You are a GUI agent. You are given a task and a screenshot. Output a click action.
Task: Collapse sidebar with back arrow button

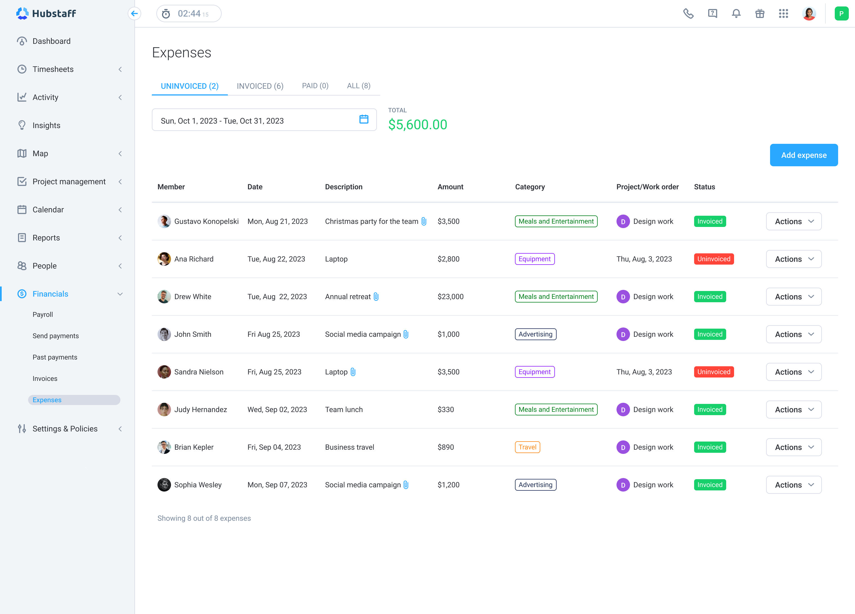pyautogui.click(x=135, y=13)
